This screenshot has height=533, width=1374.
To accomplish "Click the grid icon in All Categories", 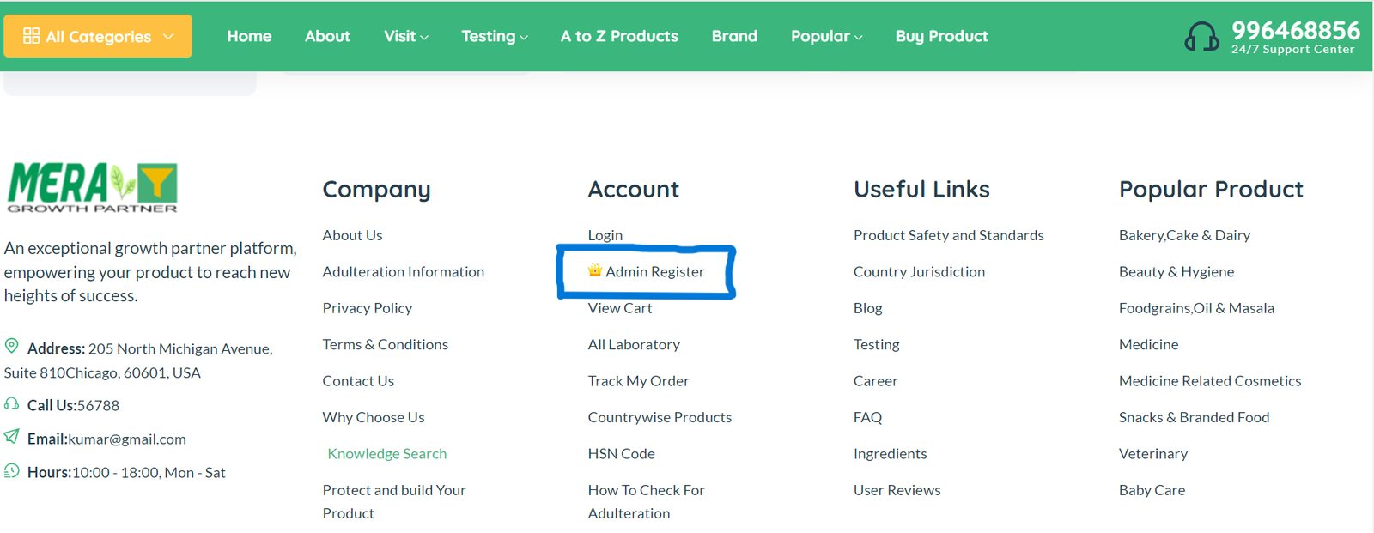I will [x=31, y=36].
